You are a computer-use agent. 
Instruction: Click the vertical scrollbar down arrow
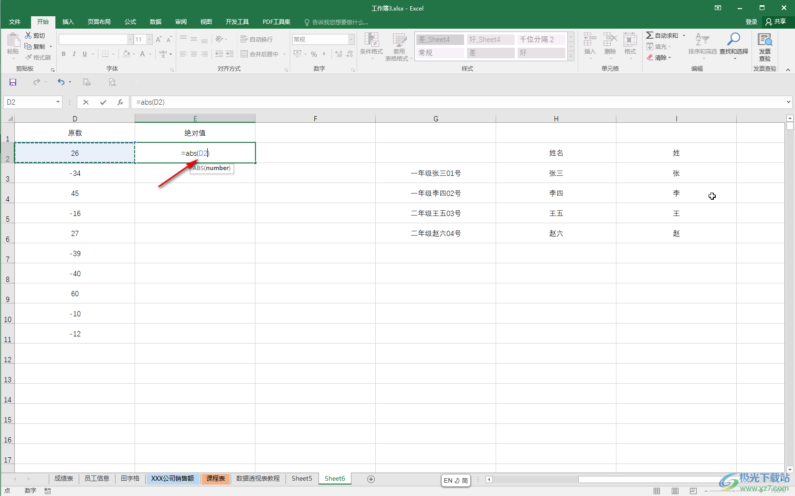point(790,469)
